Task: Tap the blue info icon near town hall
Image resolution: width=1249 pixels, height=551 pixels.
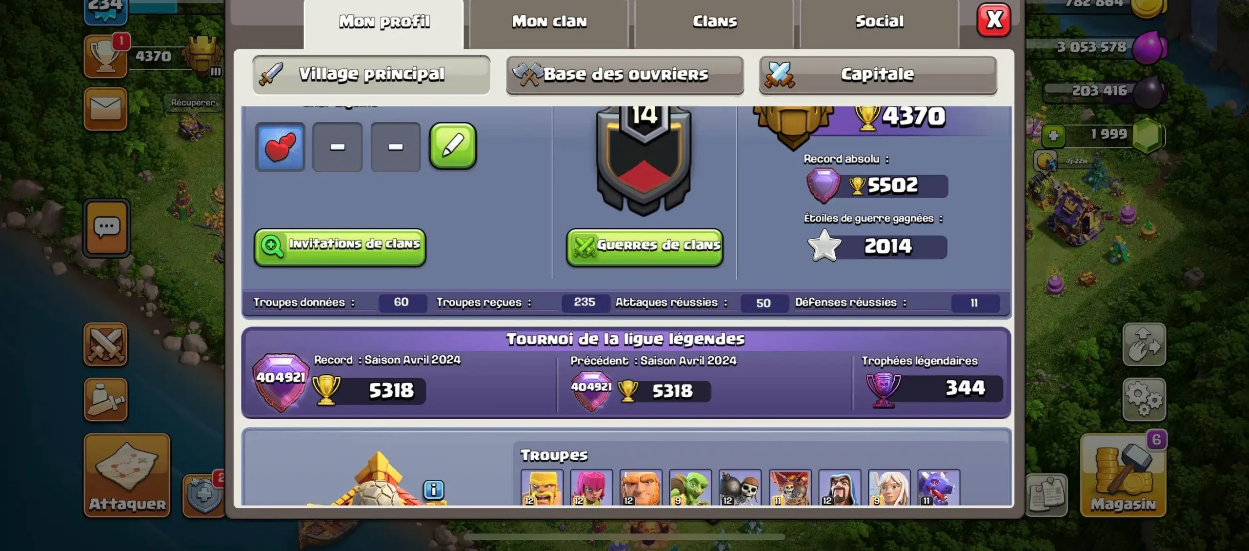Action: click(x=434, y=489)
